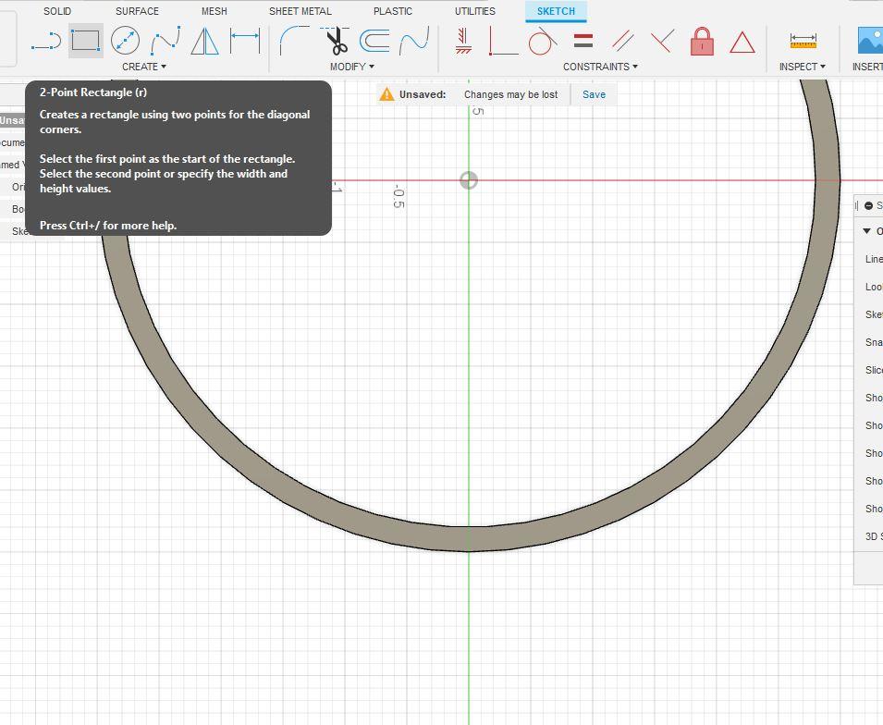Choose the Offset tool in Modify group

click(x=374, y=42)
